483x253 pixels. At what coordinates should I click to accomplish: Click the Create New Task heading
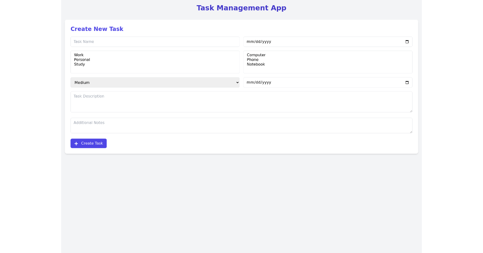pyautogui.click(x=97, y=29)
